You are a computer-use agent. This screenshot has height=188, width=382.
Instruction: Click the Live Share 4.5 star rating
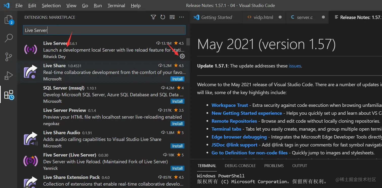pos(179,65)
